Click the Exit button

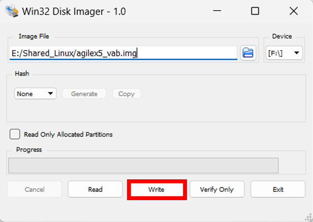pos(278,189)
